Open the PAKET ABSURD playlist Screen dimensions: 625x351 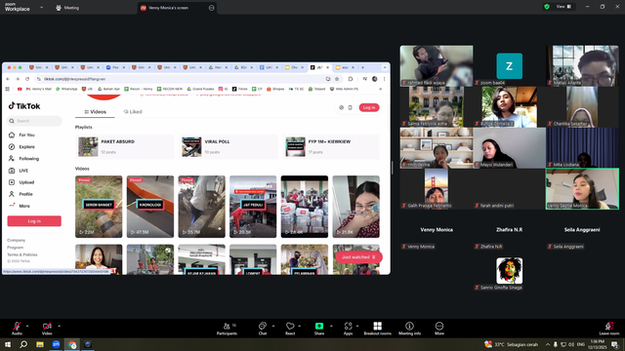pyautogui.click(x=125, y=147)
